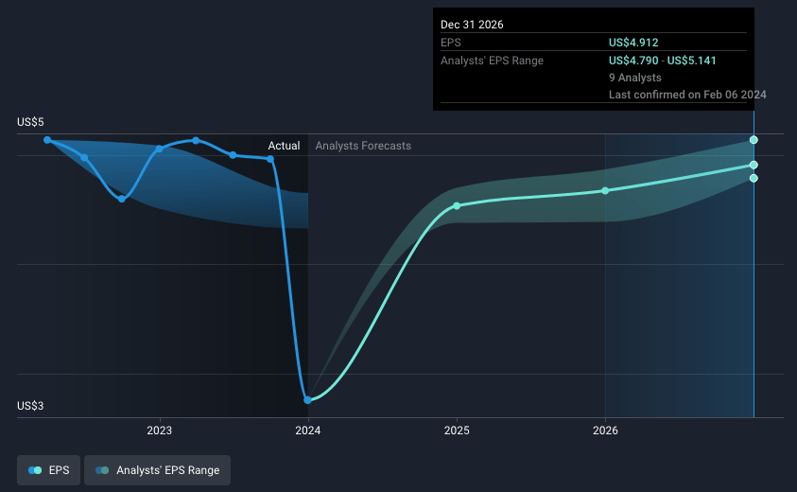Click the 2024 x-axis label
This screenshot has height=492, width=797.
(308, 431)
